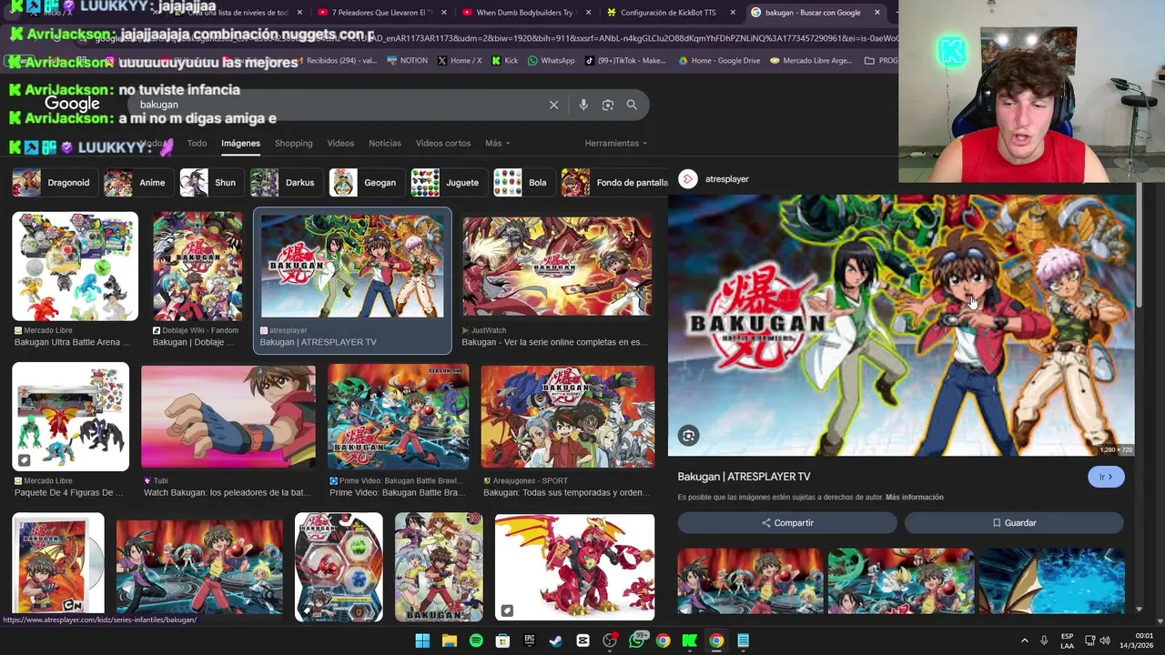Click the Guardar save button

click(1014, 523)
